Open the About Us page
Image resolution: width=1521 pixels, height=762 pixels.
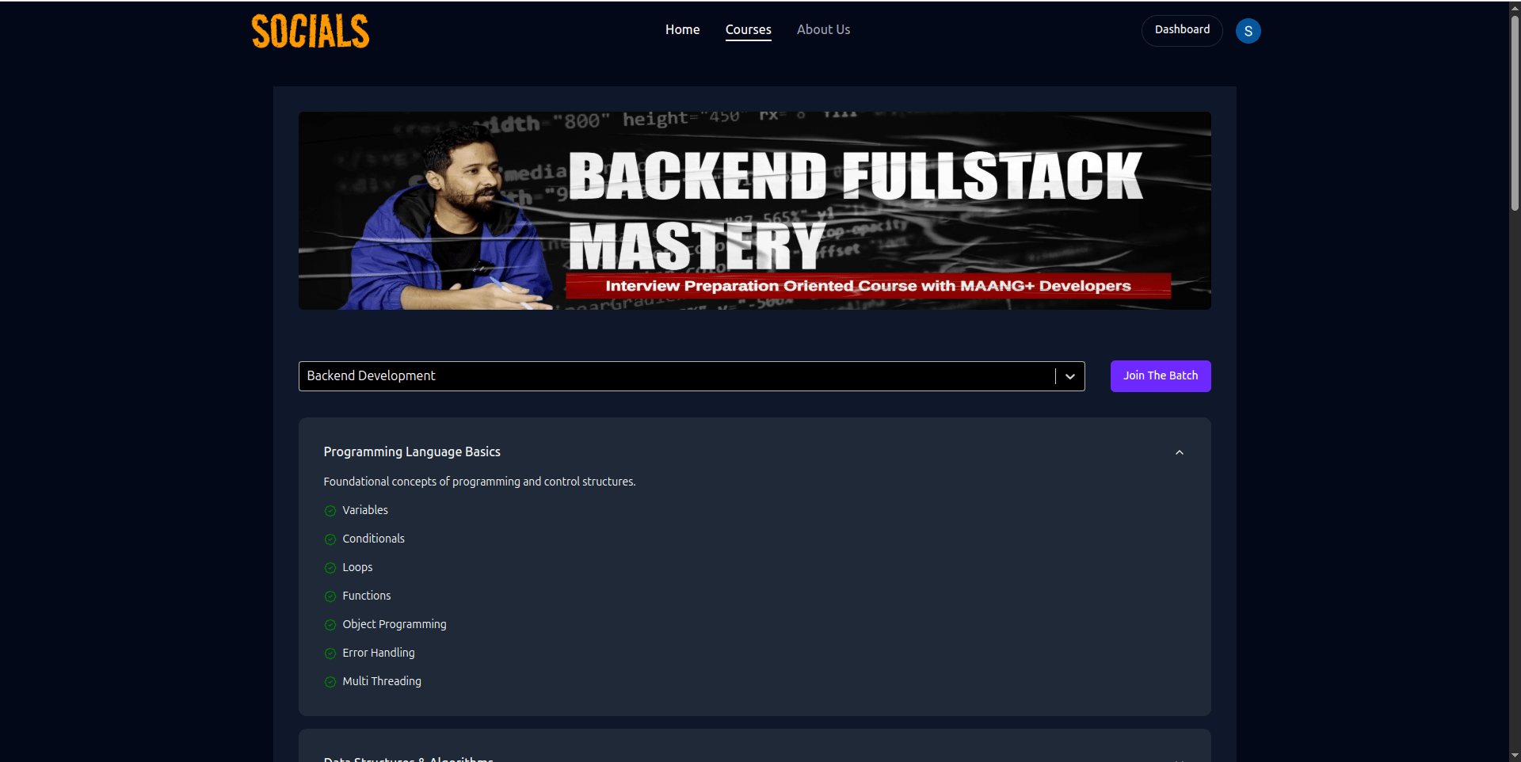point(823,29)
